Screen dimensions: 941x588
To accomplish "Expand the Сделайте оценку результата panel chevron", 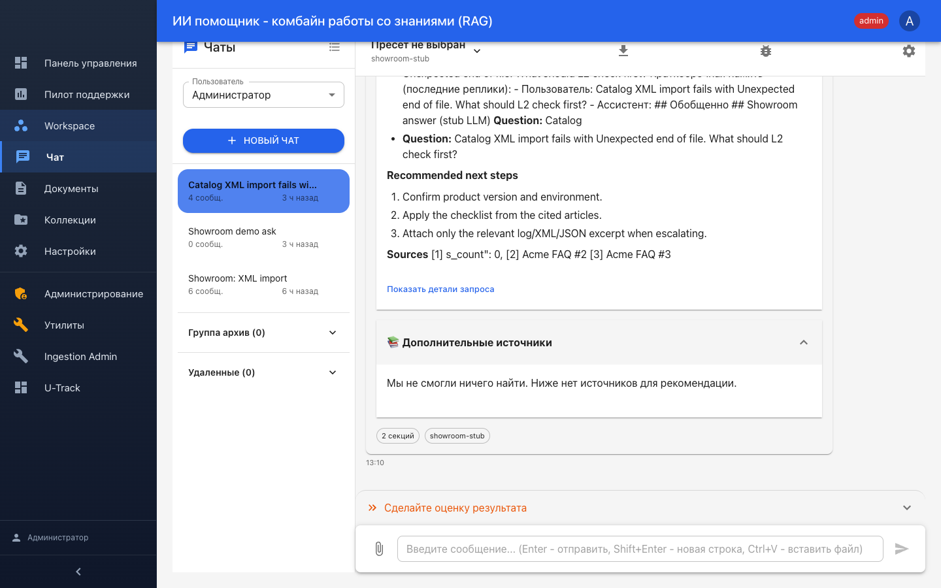I will click(x=907, y=508).
